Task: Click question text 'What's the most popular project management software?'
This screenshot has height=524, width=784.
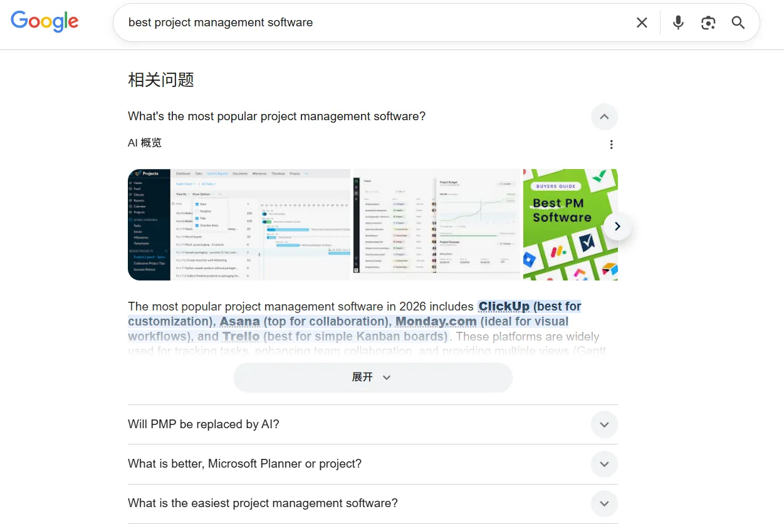Action: pyautogui.click(x=276, y=116)
